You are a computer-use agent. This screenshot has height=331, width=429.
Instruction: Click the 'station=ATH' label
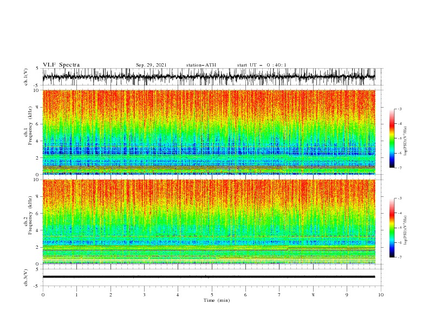(x=201, y=65)
